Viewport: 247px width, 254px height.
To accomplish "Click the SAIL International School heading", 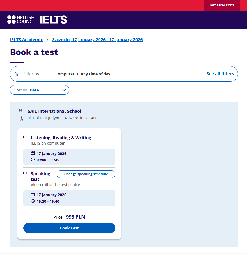I will tap(54, 111).
